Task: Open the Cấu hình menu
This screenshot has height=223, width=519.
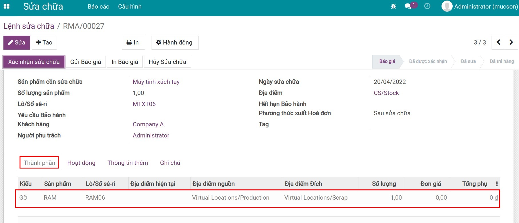Action: click(x=130, y=7)
